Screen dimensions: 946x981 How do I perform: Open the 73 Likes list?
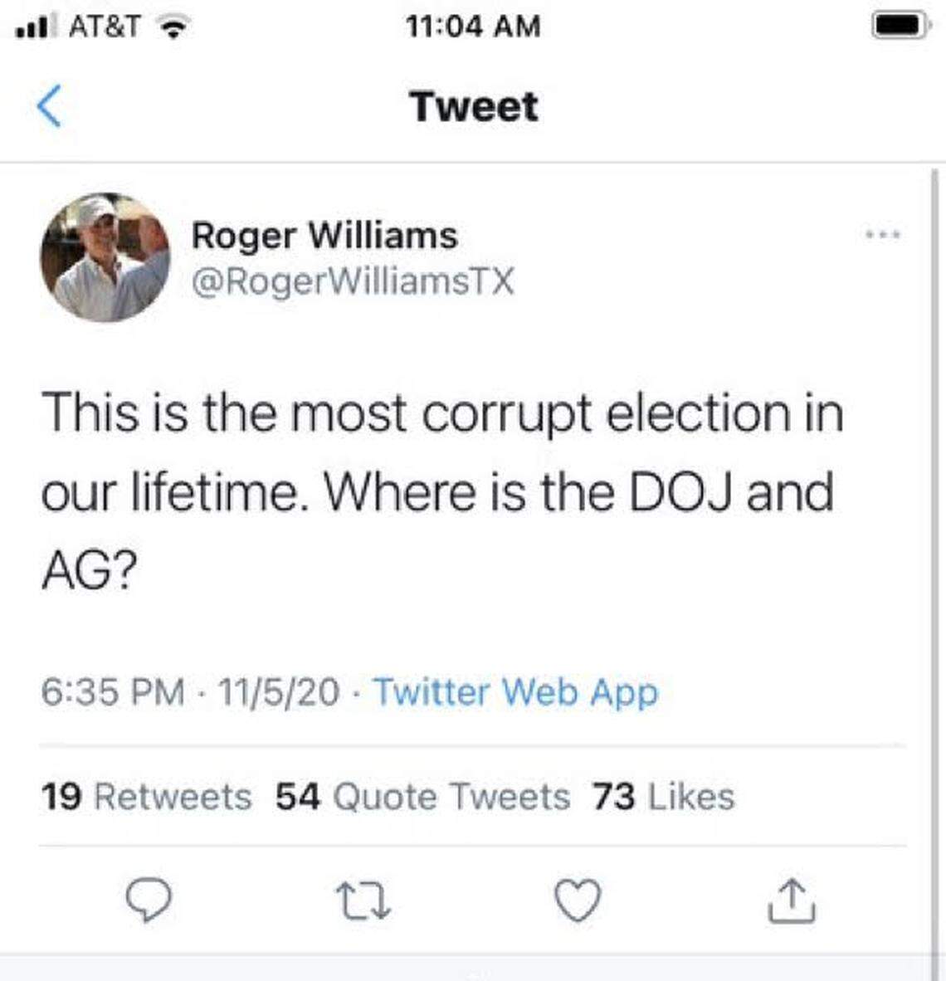pos(662,797)
